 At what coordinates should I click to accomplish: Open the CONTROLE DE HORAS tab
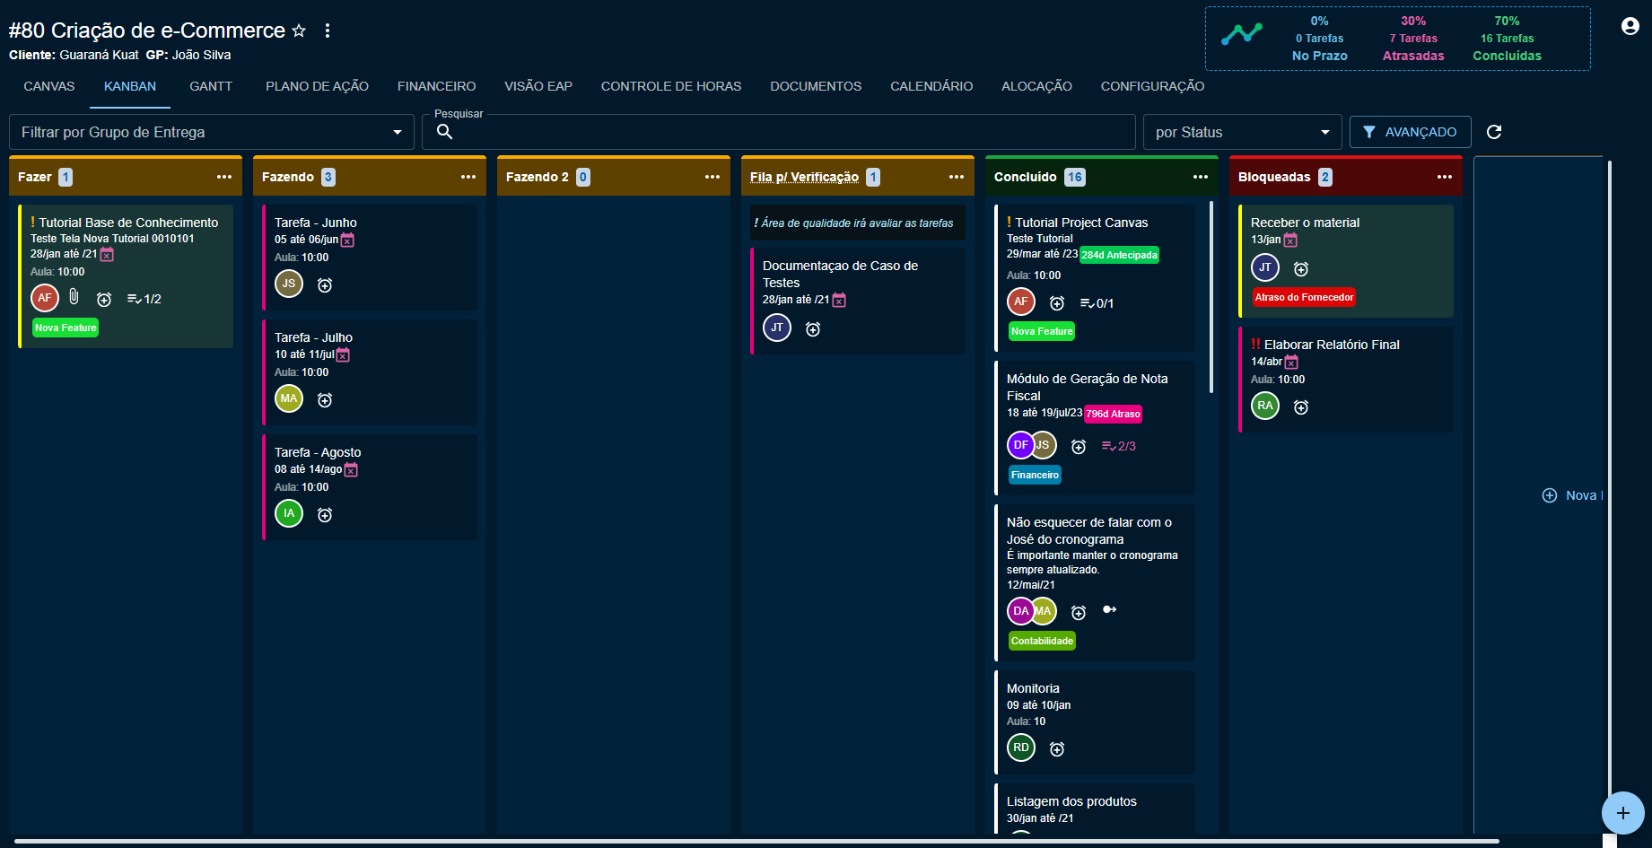coord(671,86)
